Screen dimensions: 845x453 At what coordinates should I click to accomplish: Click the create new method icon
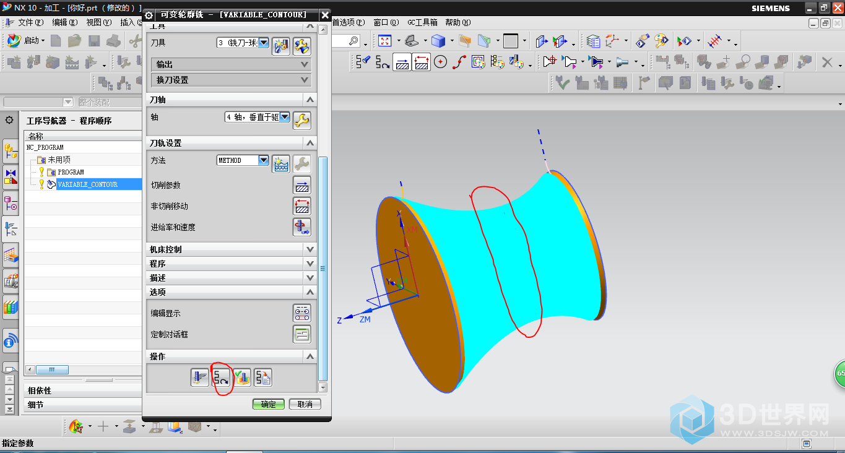(x=281, y=163)
